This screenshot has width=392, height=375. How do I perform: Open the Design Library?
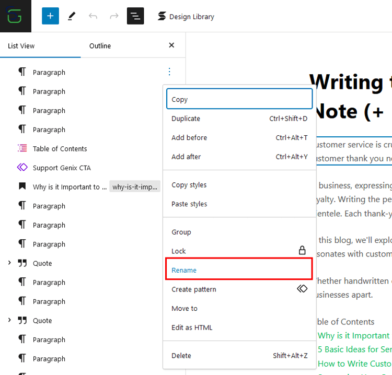(x=186, y=17)
